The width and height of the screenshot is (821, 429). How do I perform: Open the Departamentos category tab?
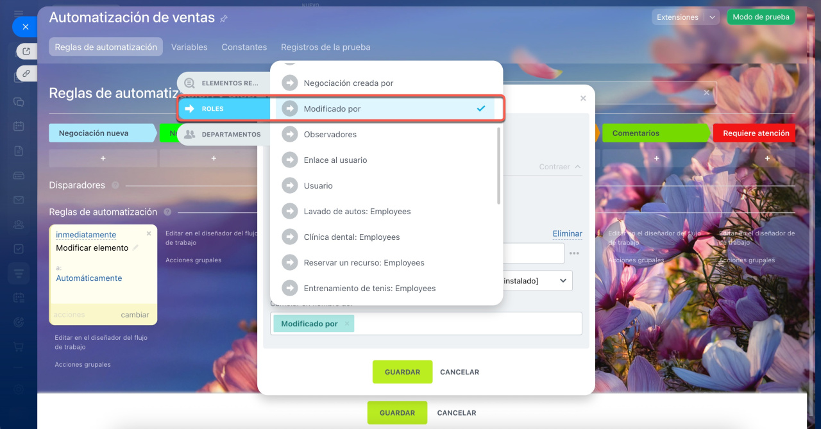224,134
